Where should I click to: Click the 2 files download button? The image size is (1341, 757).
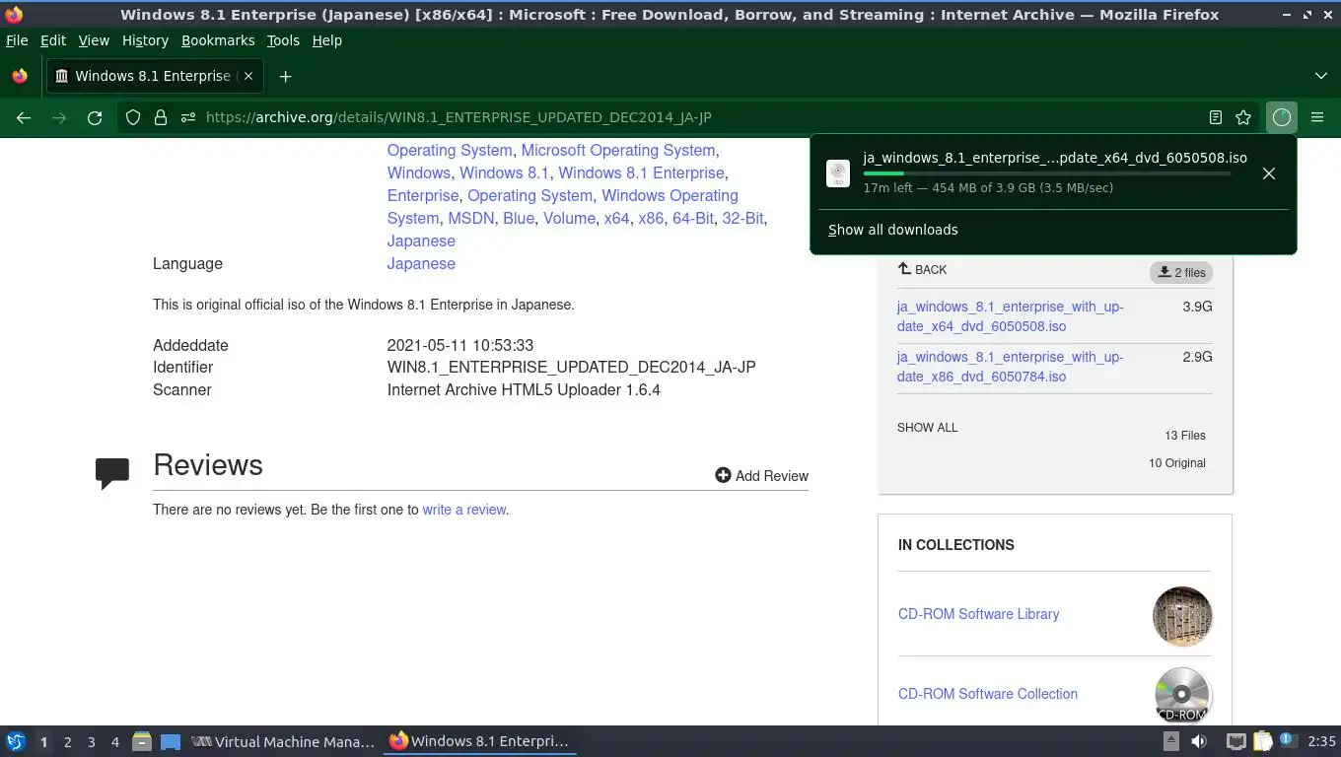coord(1181,272)
